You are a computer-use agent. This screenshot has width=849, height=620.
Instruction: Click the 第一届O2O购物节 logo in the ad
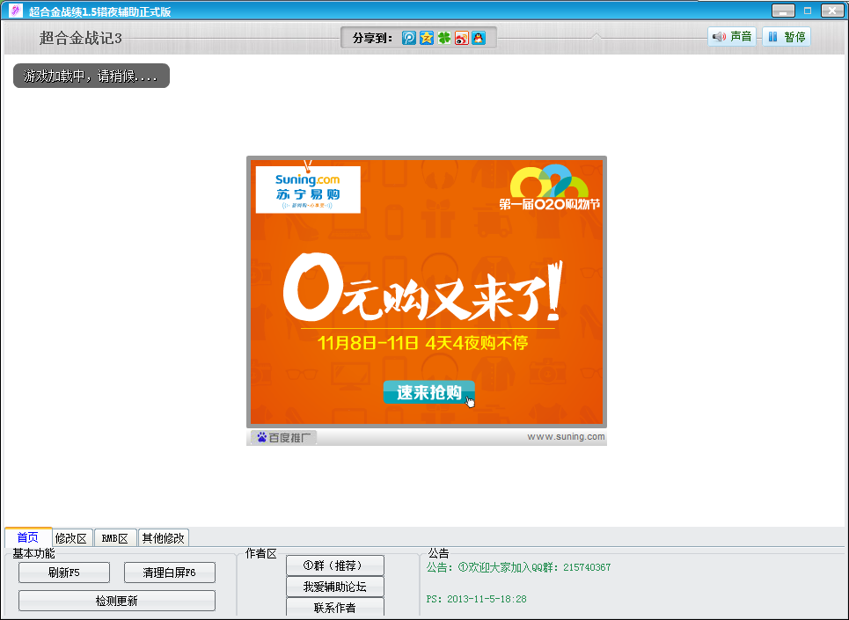[x=550, y=187]
